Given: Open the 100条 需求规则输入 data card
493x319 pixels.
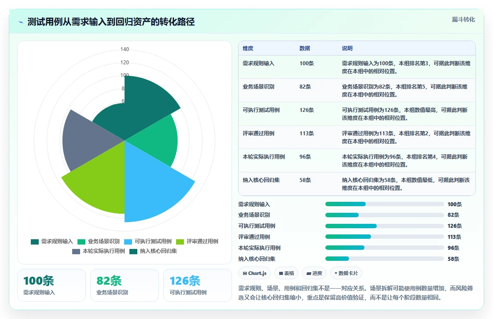Looking at the screenshot, I should (x=52, y=286).
